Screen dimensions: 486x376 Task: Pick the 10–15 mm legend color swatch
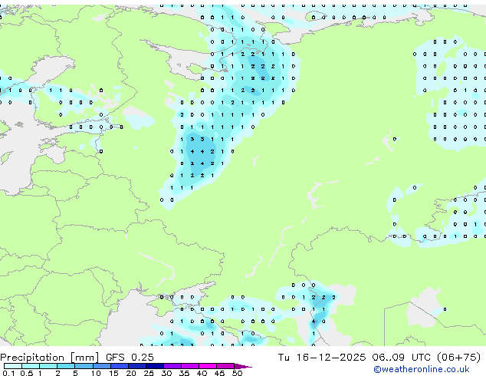101,366
